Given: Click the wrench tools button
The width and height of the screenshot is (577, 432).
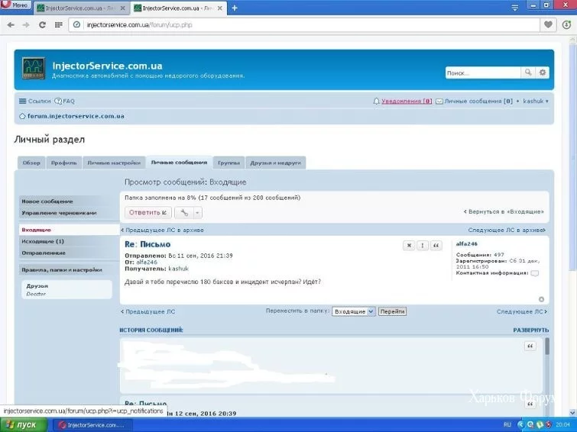Looking at the screenshot, I should click(x=184, y=212).
